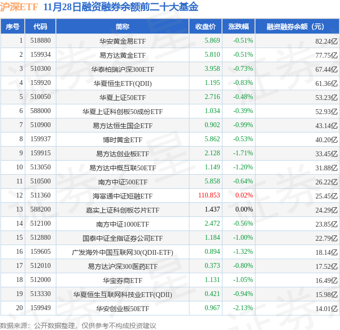
Task: Select the 华安黄金易ETF name cell
Action: pos(122,41)
